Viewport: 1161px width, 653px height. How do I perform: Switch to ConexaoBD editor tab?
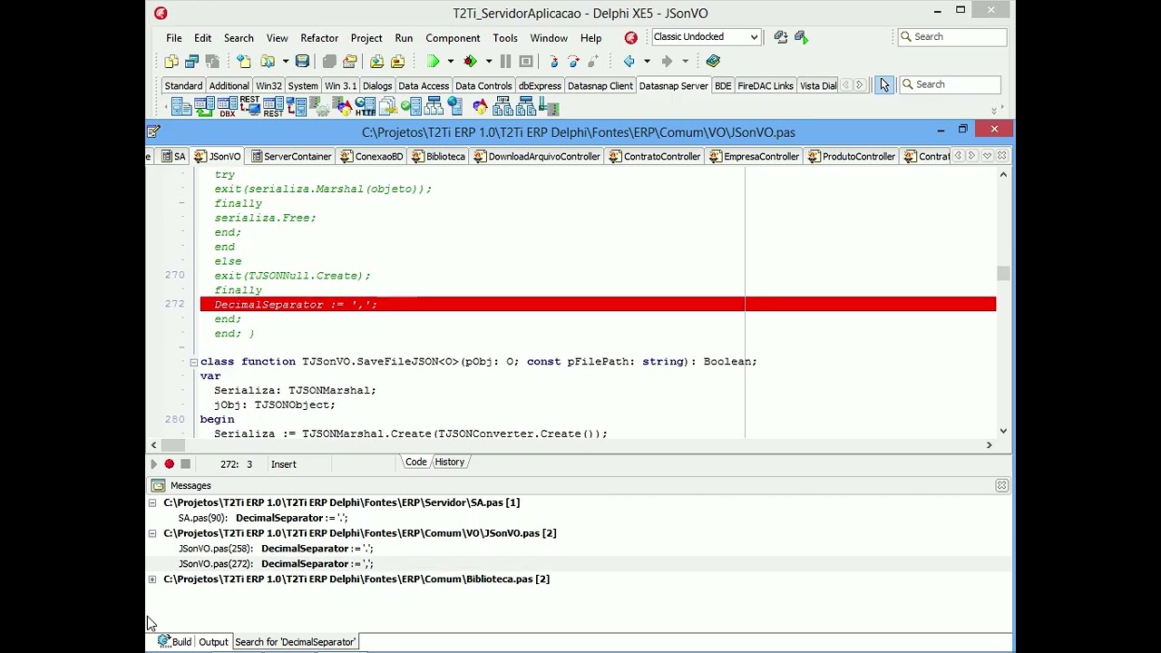click(x=371, y=156)
